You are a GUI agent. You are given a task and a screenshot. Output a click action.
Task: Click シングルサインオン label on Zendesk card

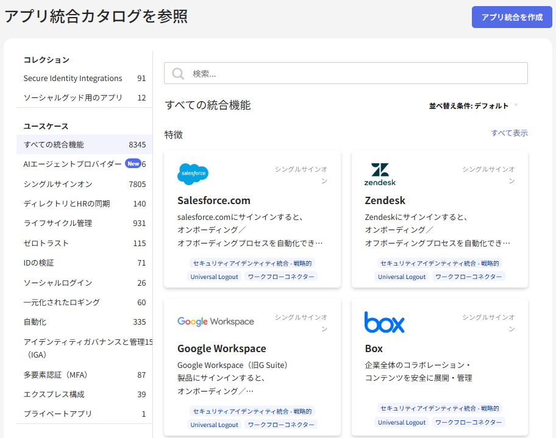[x=488, y=175]
